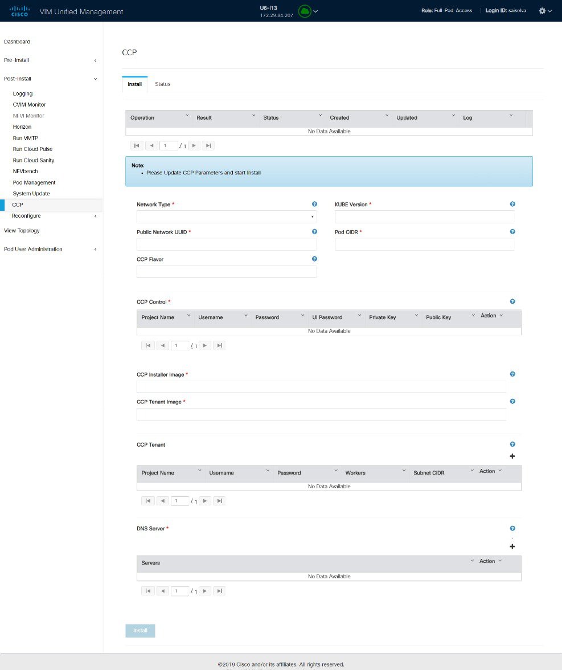Image resolution: width=562 pixels, height=670 pixels.
Task: Click the Public Network UUID field
Action: click(x=227, y=244)
